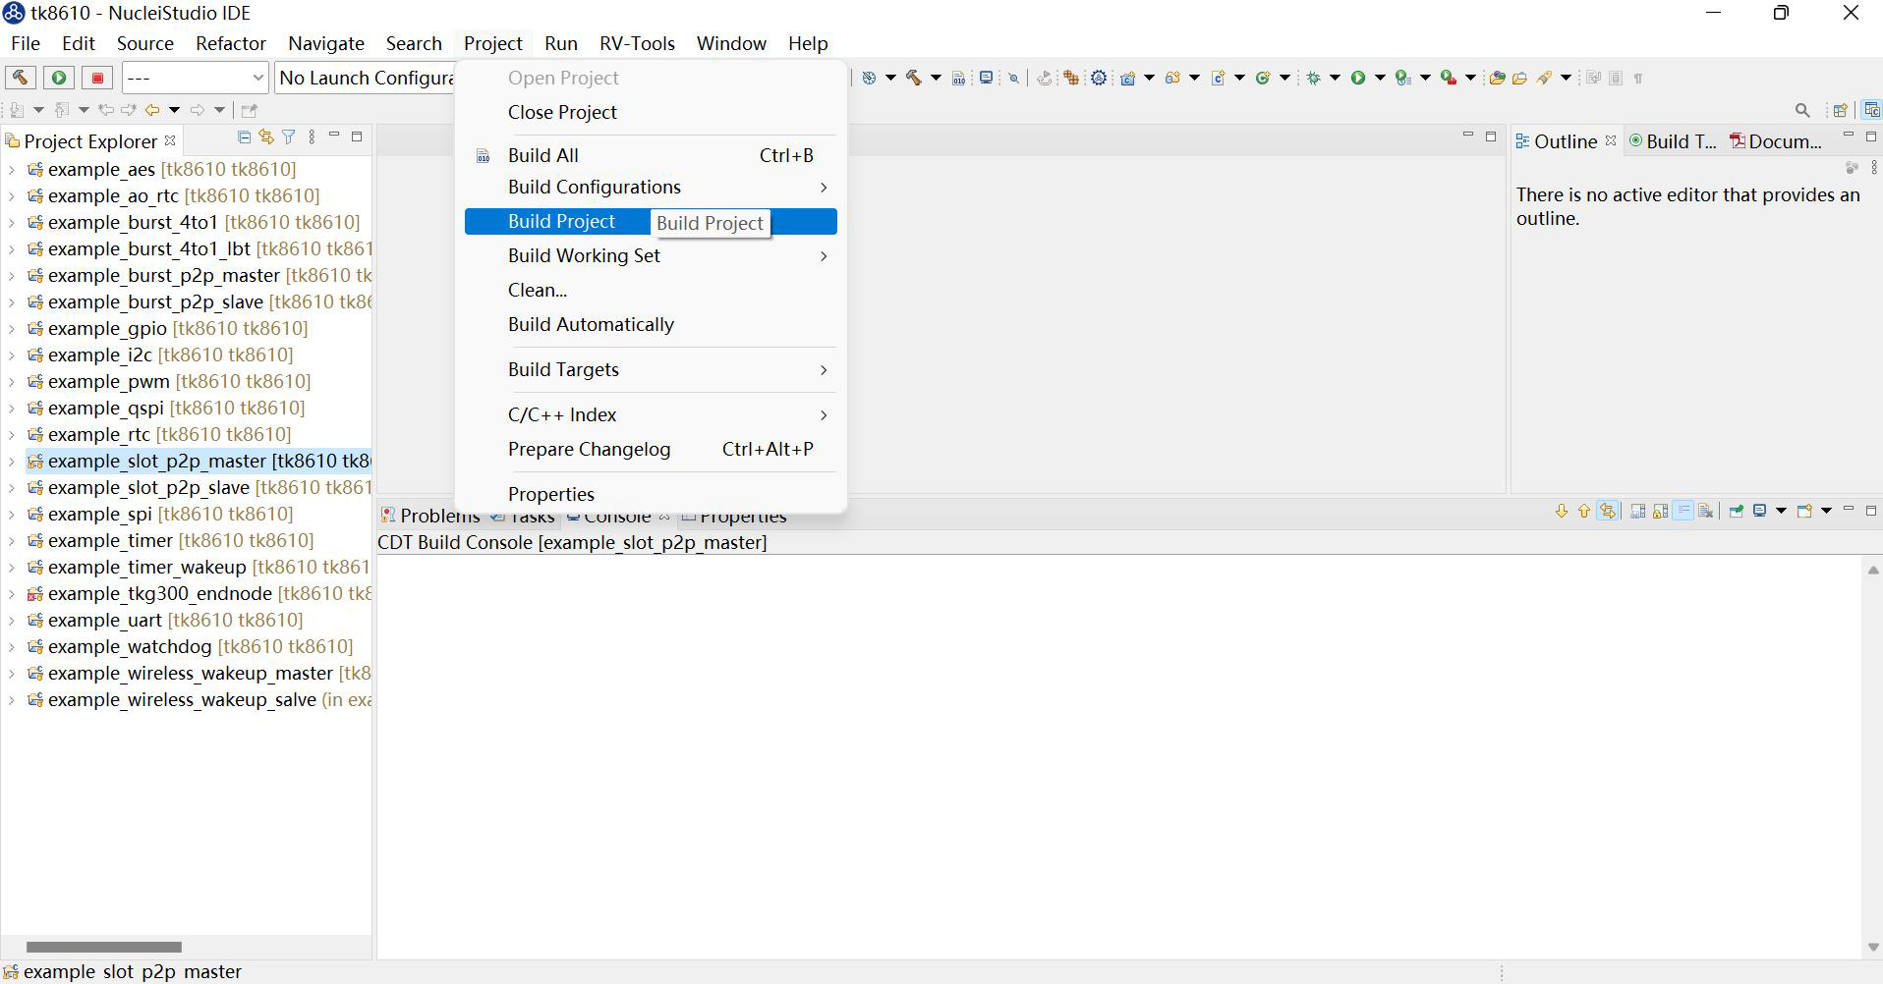Click the Project Explorer filter funnel icon

[x=288, y=137]
